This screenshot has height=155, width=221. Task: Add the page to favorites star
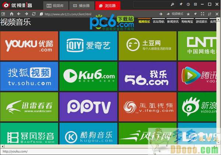point(188,14)
